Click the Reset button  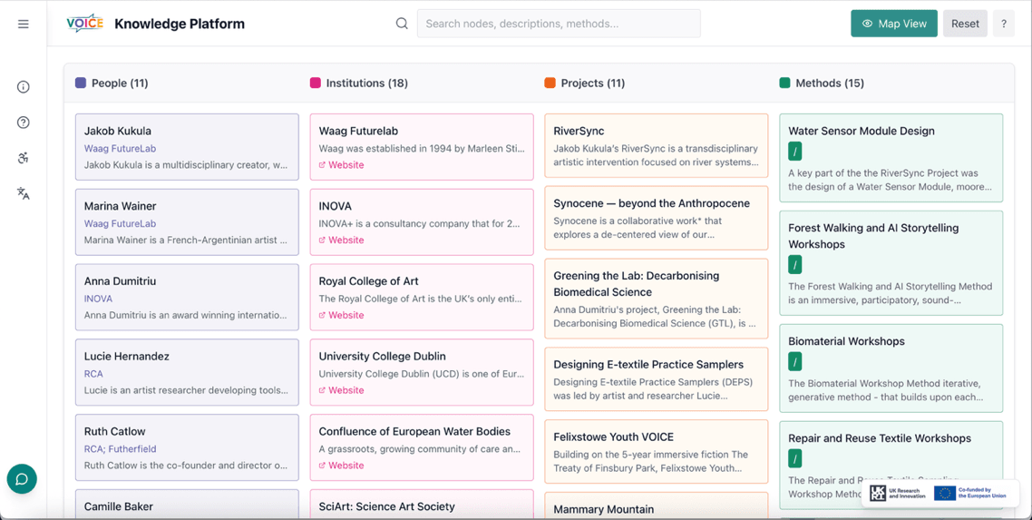[x=965, y=24]
